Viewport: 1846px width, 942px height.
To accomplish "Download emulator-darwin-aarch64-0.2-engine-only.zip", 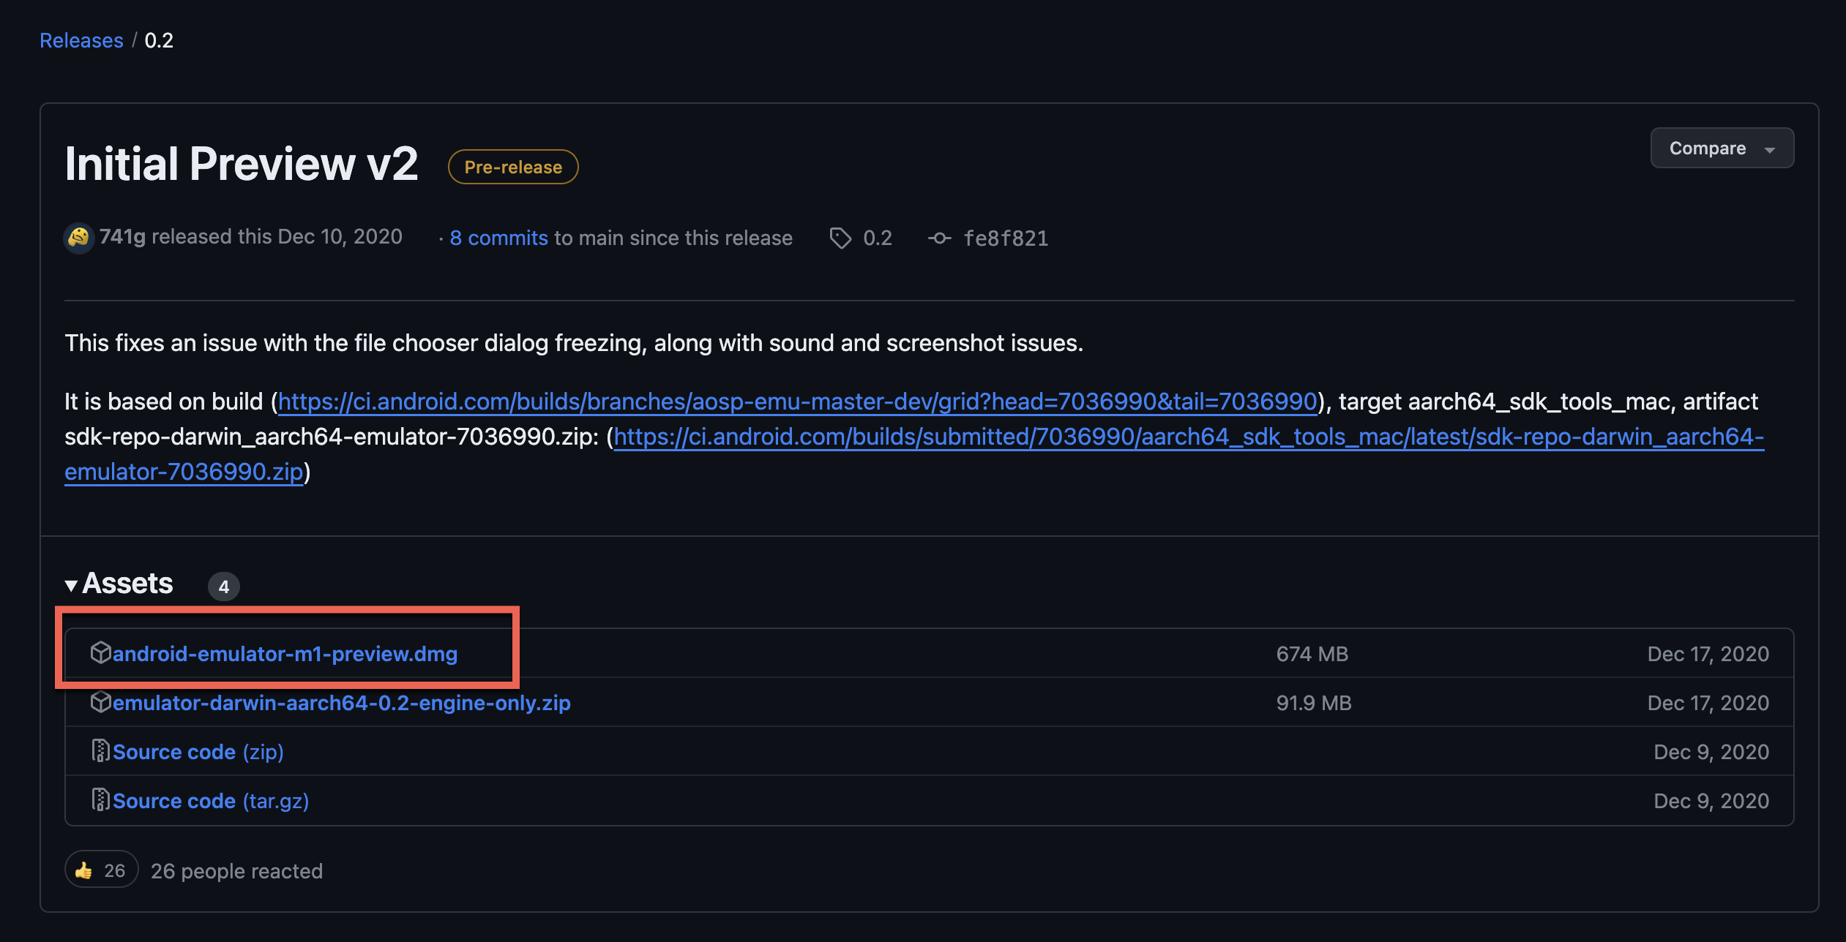I will [x=341, y=703].
